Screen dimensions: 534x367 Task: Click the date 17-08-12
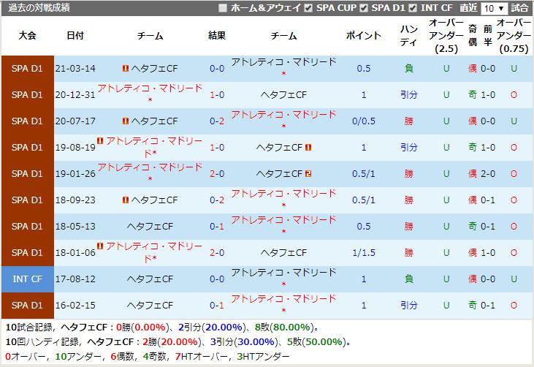click(75, 279)
